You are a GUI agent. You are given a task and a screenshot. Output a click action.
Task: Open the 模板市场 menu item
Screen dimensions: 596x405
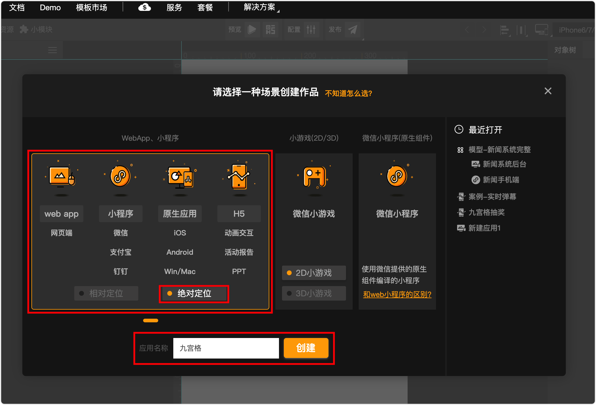click(x=91, y=7)
